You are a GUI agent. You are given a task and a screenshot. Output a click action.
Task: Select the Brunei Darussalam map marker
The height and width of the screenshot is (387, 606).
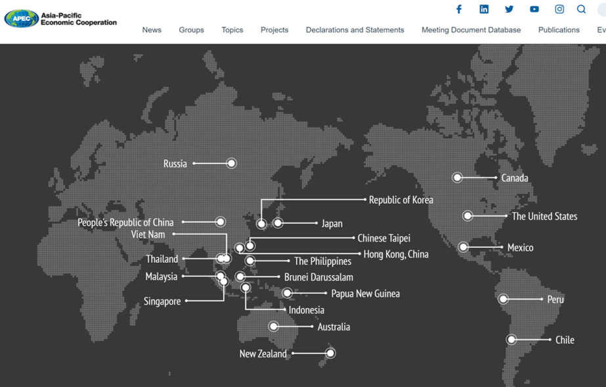pos(240,277)
